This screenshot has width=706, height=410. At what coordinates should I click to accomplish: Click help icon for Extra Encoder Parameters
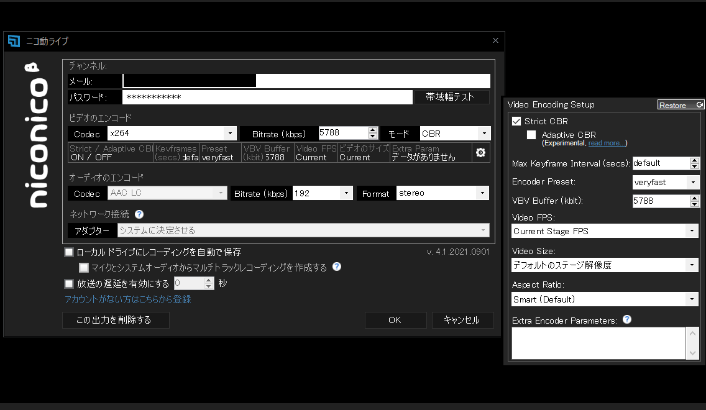click(626, 319)
